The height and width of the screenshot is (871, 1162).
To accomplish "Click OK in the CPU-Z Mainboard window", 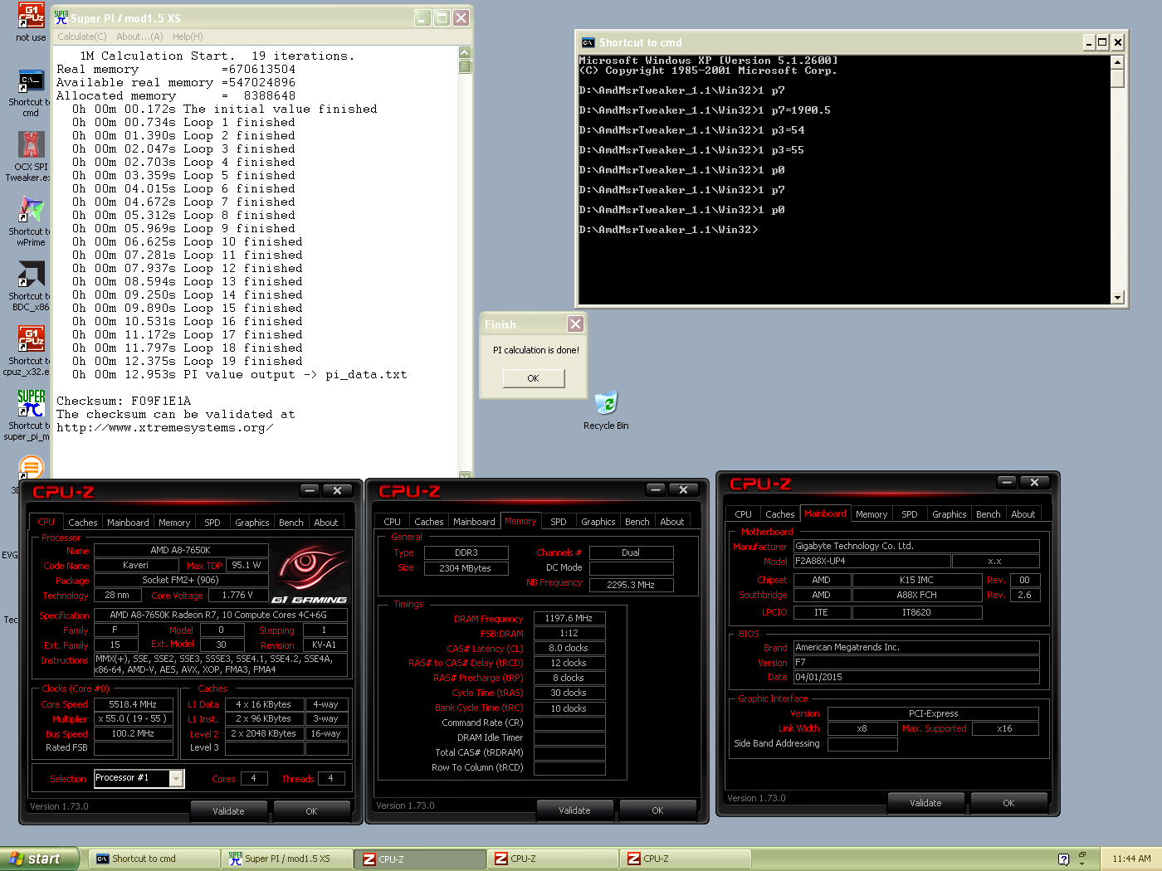I will click(1008, 803).
